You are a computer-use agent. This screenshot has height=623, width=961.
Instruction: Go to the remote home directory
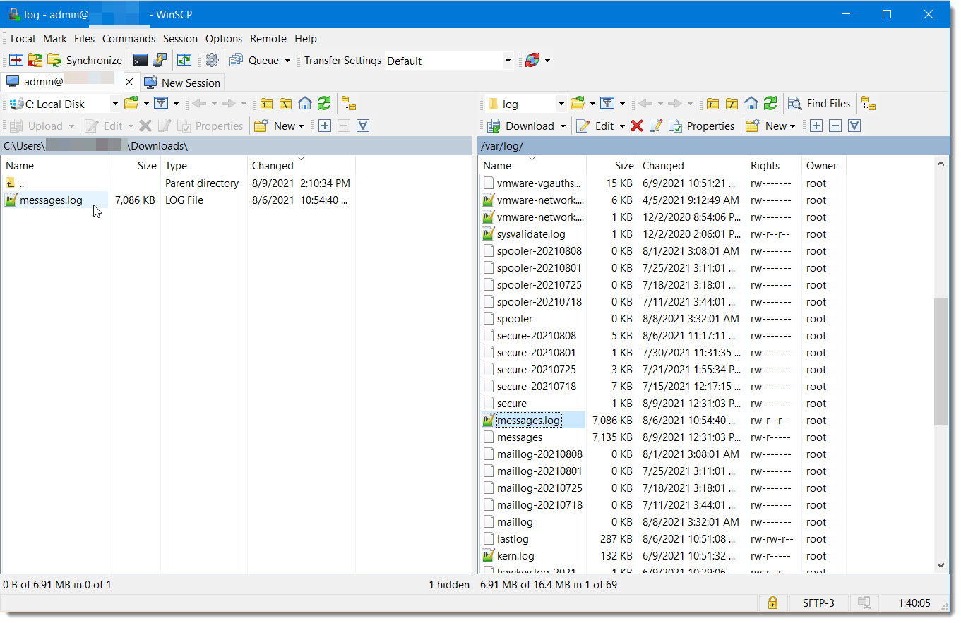751,103
